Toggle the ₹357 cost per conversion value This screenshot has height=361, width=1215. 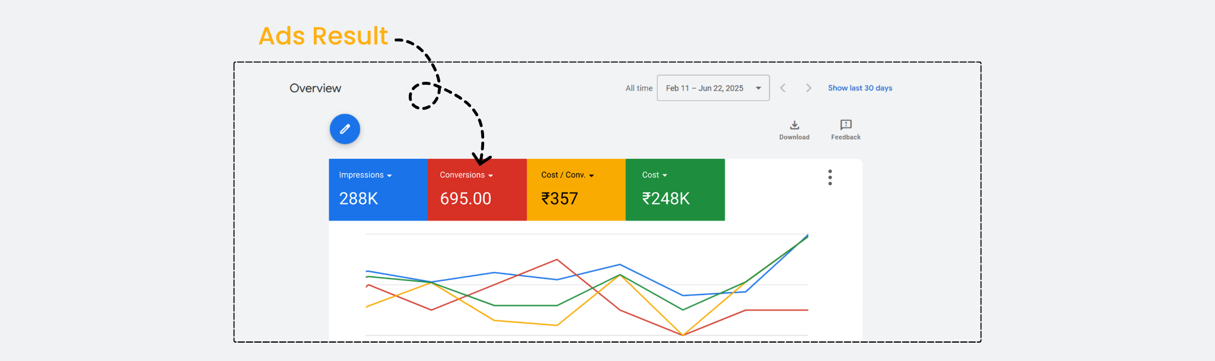559,199
